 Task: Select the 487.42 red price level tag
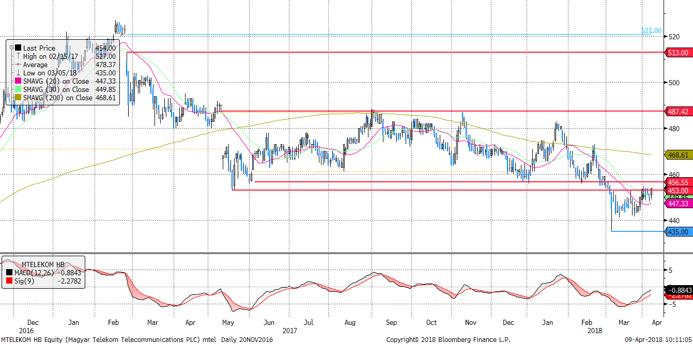tap(677, 112)
